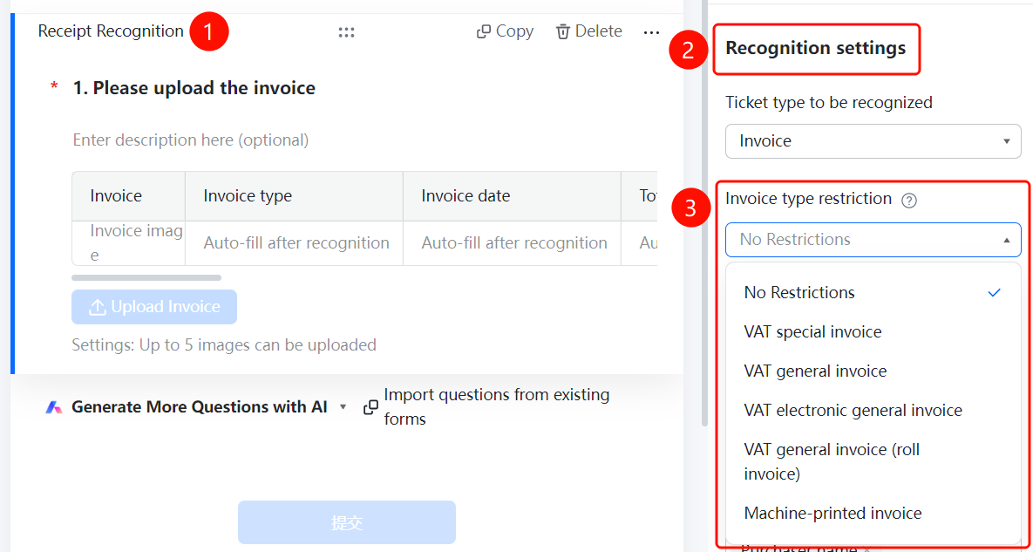Click the help icon beside Invoice type restriction

tap(909, 201)
